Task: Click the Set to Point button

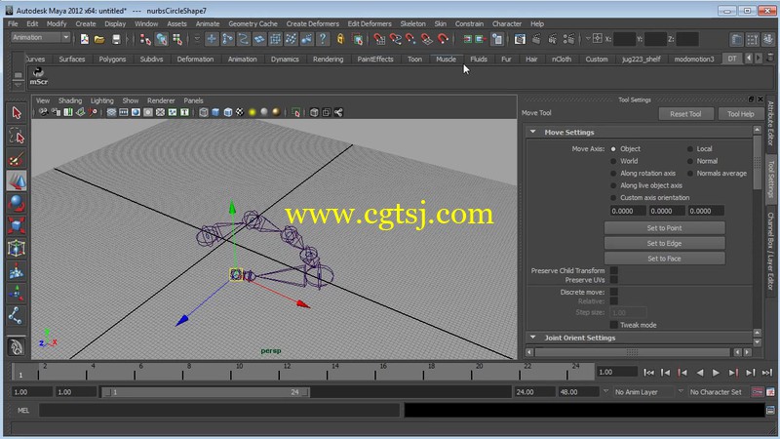Action: tap(664, 228)
